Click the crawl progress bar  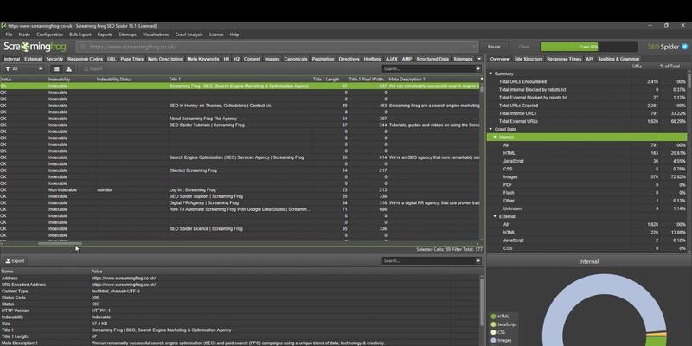(x=589, y=47)
